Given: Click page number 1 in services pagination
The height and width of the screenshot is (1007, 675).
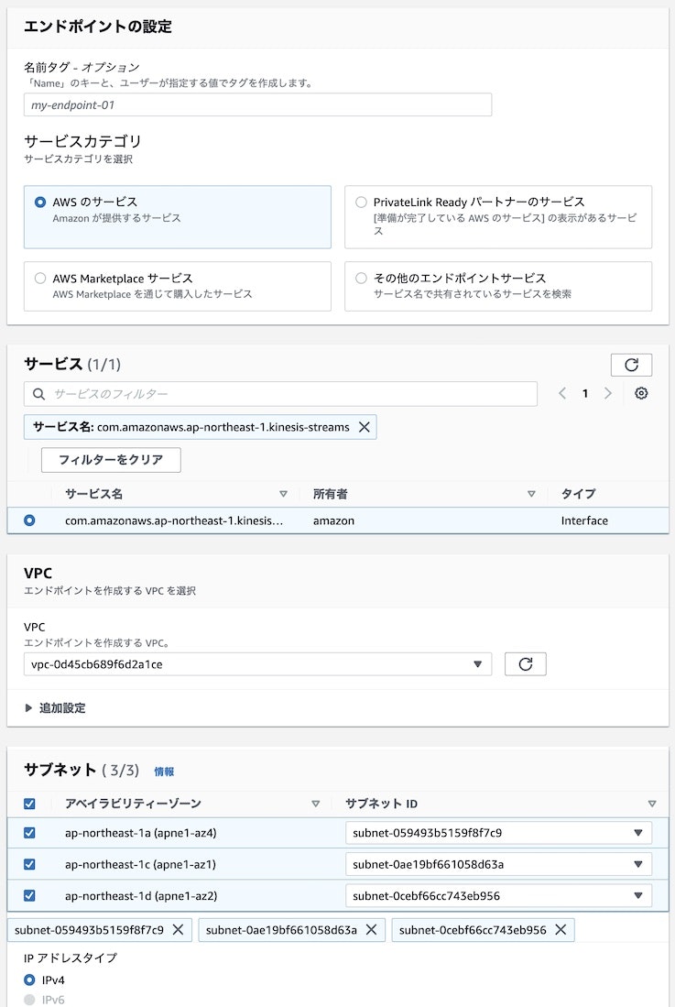Looking at the screenshot, I should coord(585,394).
